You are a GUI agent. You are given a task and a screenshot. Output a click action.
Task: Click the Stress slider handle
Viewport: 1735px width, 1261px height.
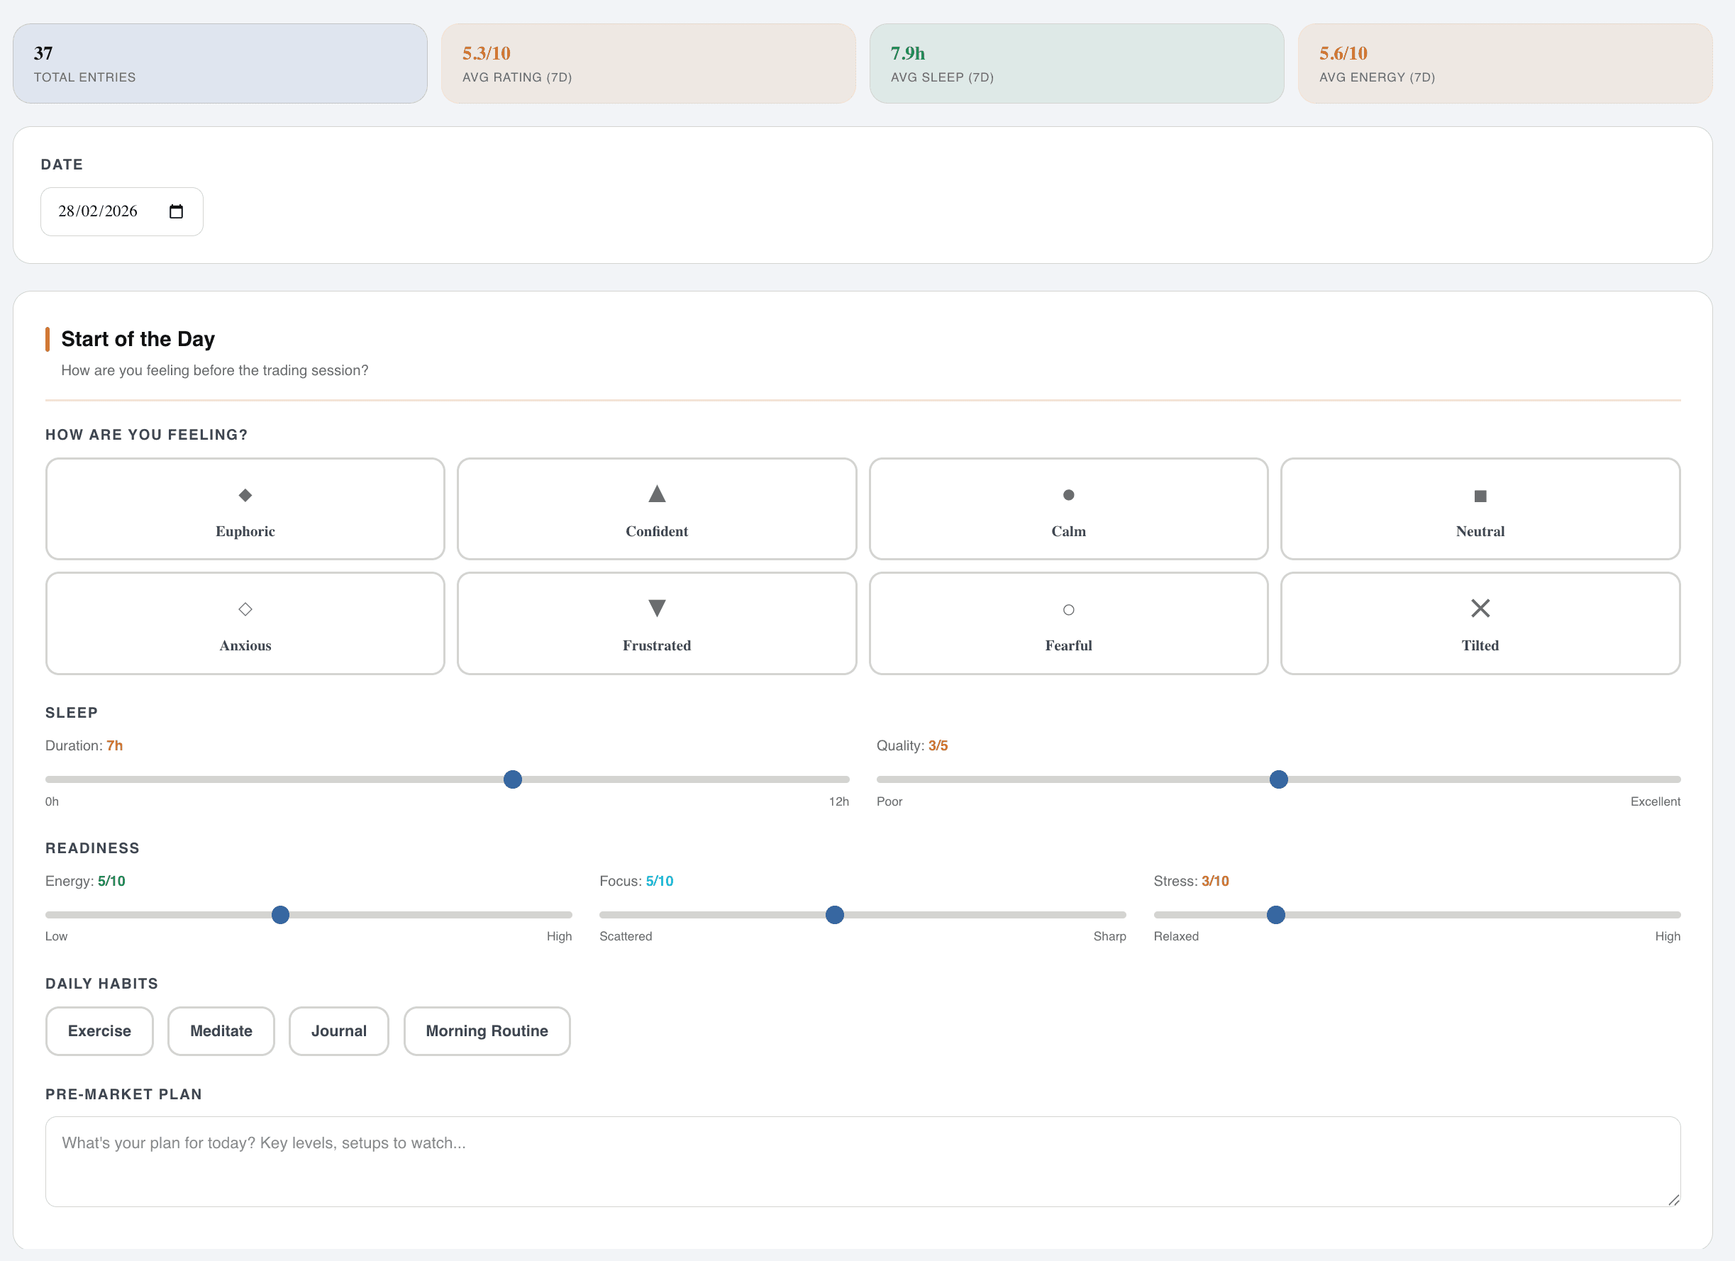coord(1275,915)
